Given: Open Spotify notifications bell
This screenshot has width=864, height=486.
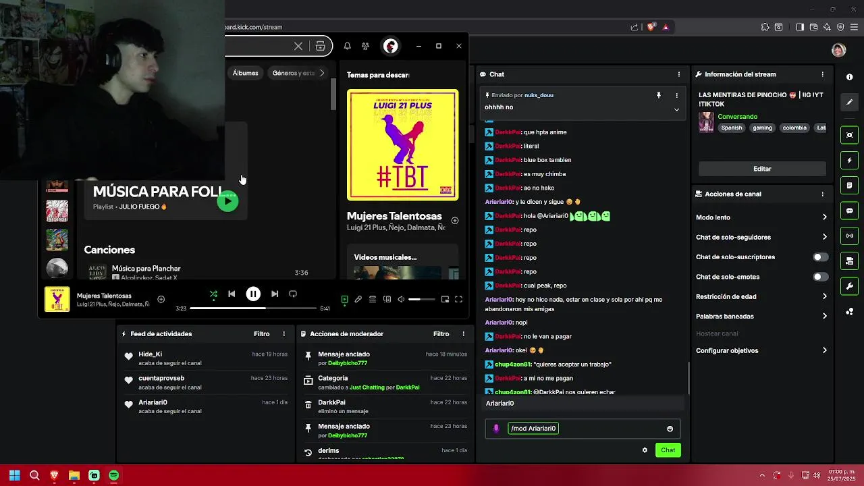Looking at the screenshot, I should pyautogui.click(x=347, y=46).
